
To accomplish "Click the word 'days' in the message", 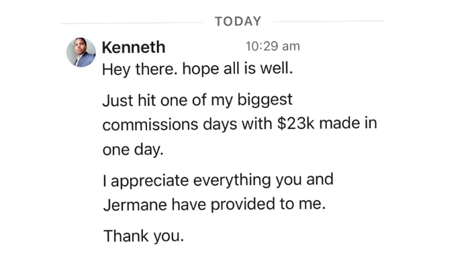I will (x=220, y=124).
